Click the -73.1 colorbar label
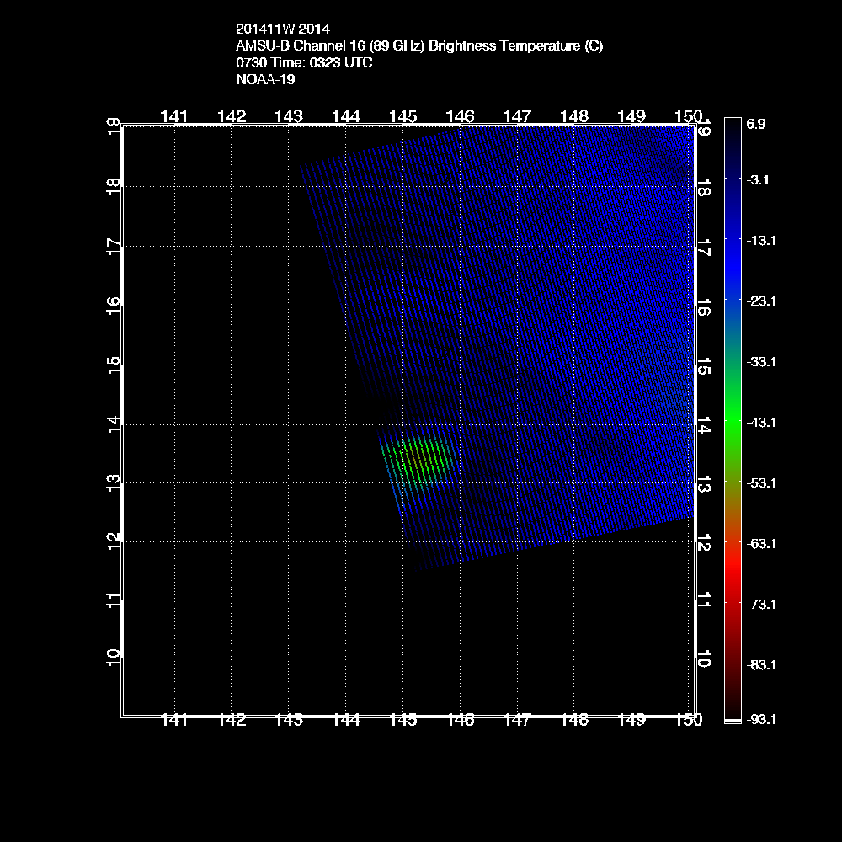Image resolution: width=842 pixels, height=842 pixels. pos(760,604)
